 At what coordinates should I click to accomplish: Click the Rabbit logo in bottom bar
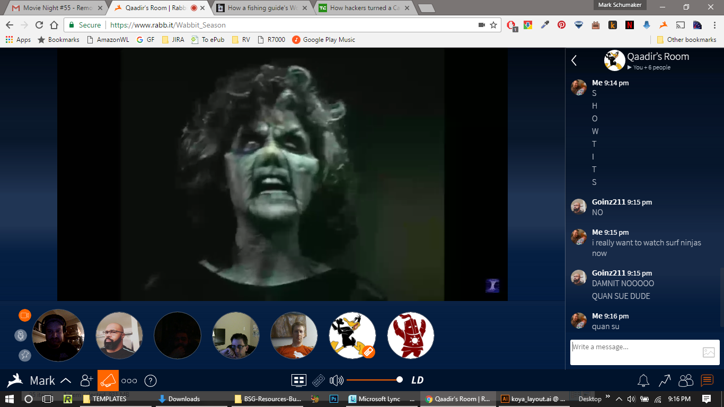click(15, 380)
